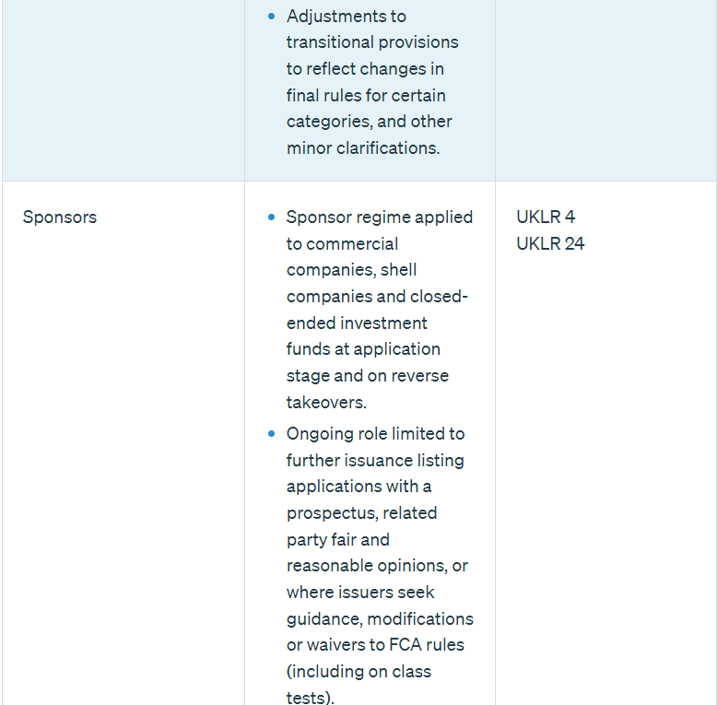Click the words 'further issuance listing'
The height and width of the screenshot is (705, 717).
pos(375,461)
